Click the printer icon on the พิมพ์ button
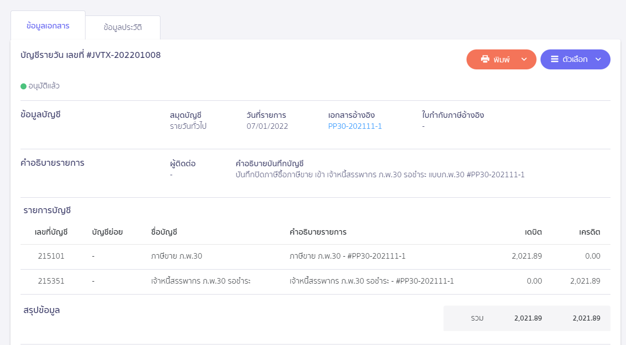 pos(485,59)
